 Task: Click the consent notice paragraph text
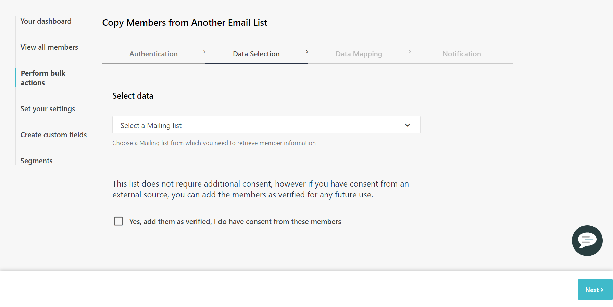pyautogui.click(x=261, y=189)
